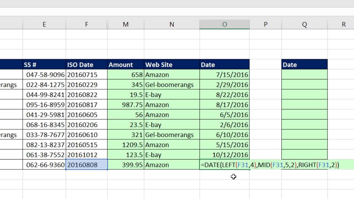Select column M header

pyautogui.click(x=126, y=24)
